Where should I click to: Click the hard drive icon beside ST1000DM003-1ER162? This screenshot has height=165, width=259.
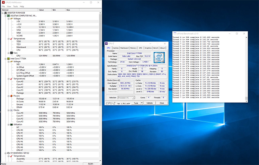pos(8,153)
